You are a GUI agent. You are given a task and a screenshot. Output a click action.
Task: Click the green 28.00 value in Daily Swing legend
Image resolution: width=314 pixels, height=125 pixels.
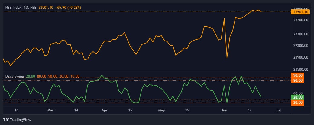click(x=31, y=76)
